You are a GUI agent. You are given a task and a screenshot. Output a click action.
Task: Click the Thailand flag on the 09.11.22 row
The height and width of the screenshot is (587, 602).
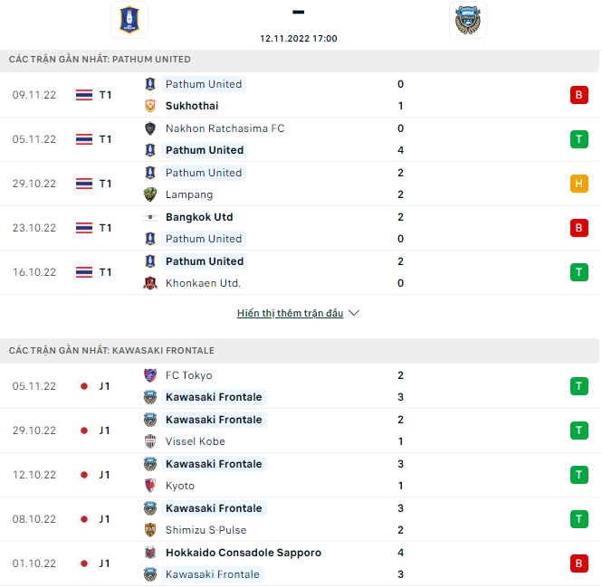click(84, 95)
